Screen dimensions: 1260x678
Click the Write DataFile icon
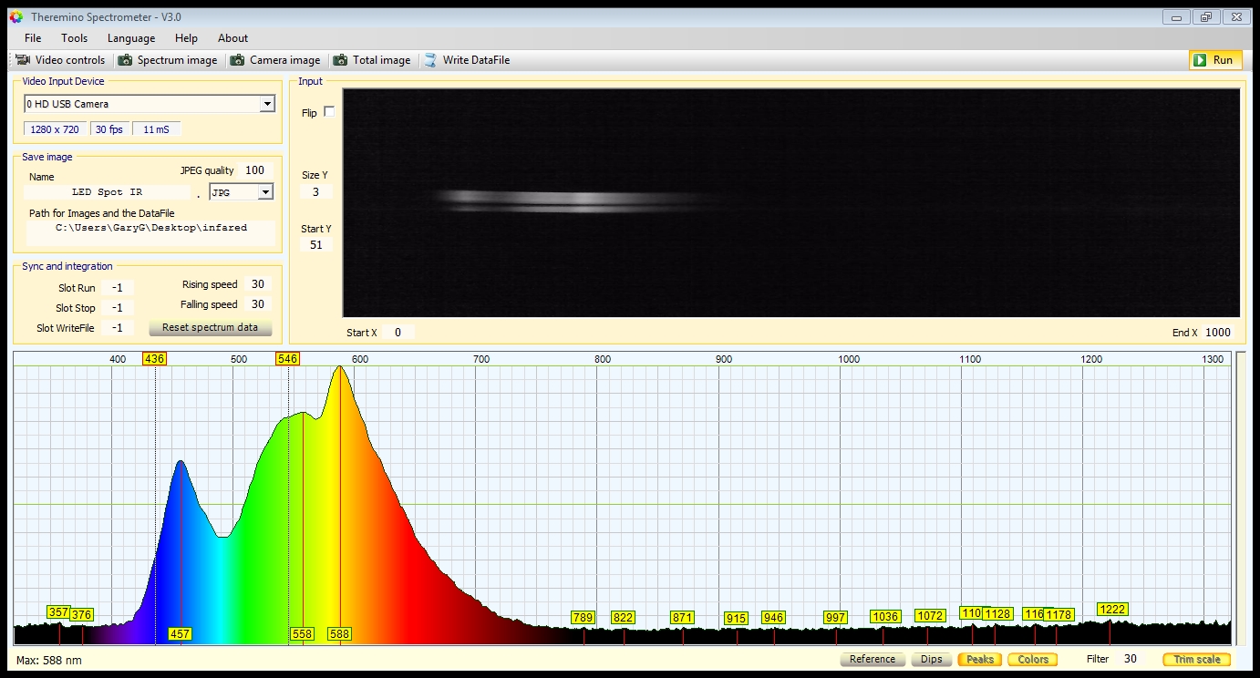click(x=430, y=60)
